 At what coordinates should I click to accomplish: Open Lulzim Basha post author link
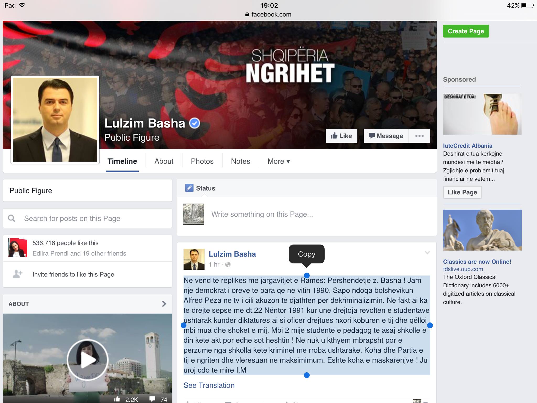pyautogui.click(x=232, y=254)
